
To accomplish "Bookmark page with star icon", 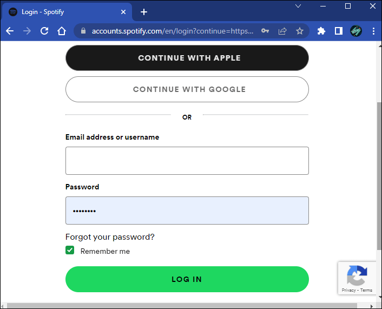I will tap(299, 31).
